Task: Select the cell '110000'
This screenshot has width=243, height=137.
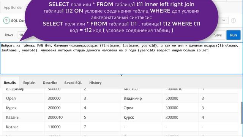Action: click(x=54, y=127)
